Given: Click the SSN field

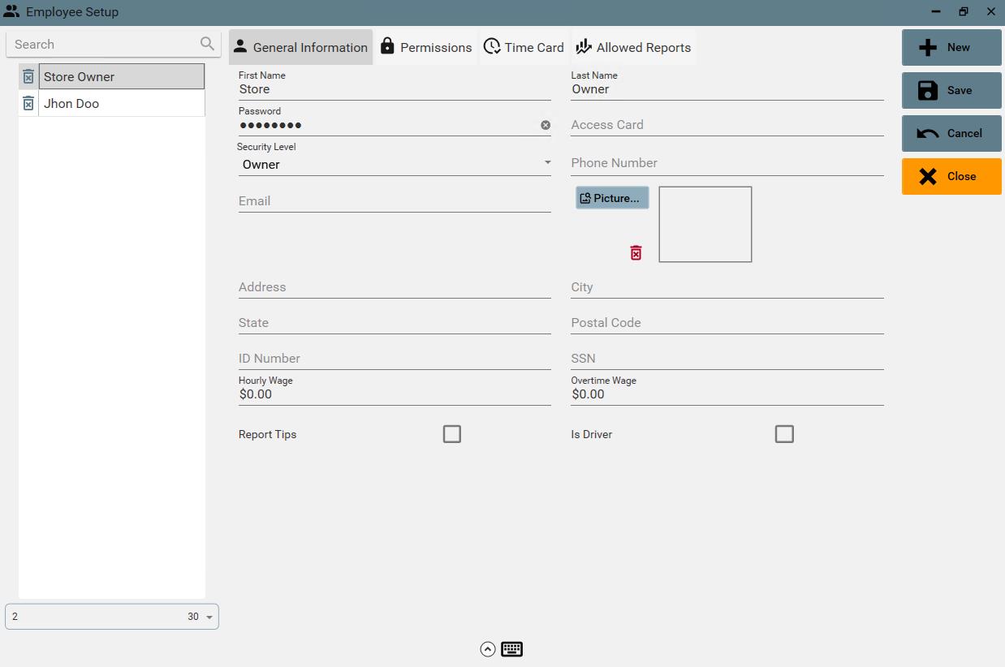Looking at the screenshot, I should 727,359.
